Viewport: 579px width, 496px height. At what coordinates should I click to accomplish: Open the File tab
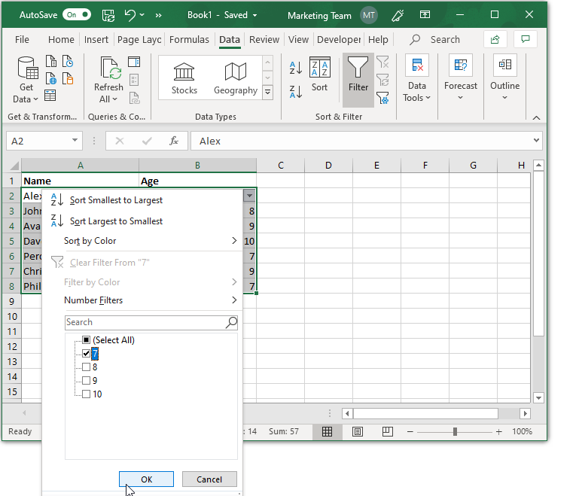[x=22, y=39]
